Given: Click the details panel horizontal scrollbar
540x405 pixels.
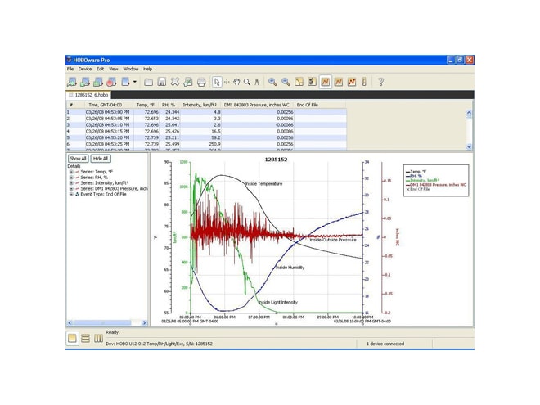Looking at the screenshot, I should pyautogui.click(x=106, y=323).
